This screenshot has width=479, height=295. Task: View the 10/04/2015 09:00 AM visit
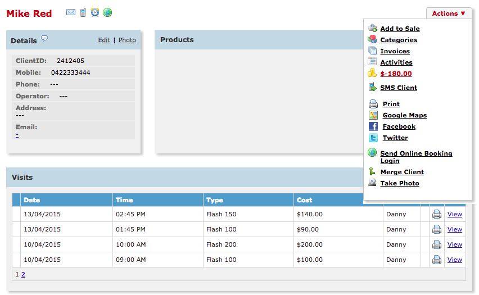click(x=455, y=260)
